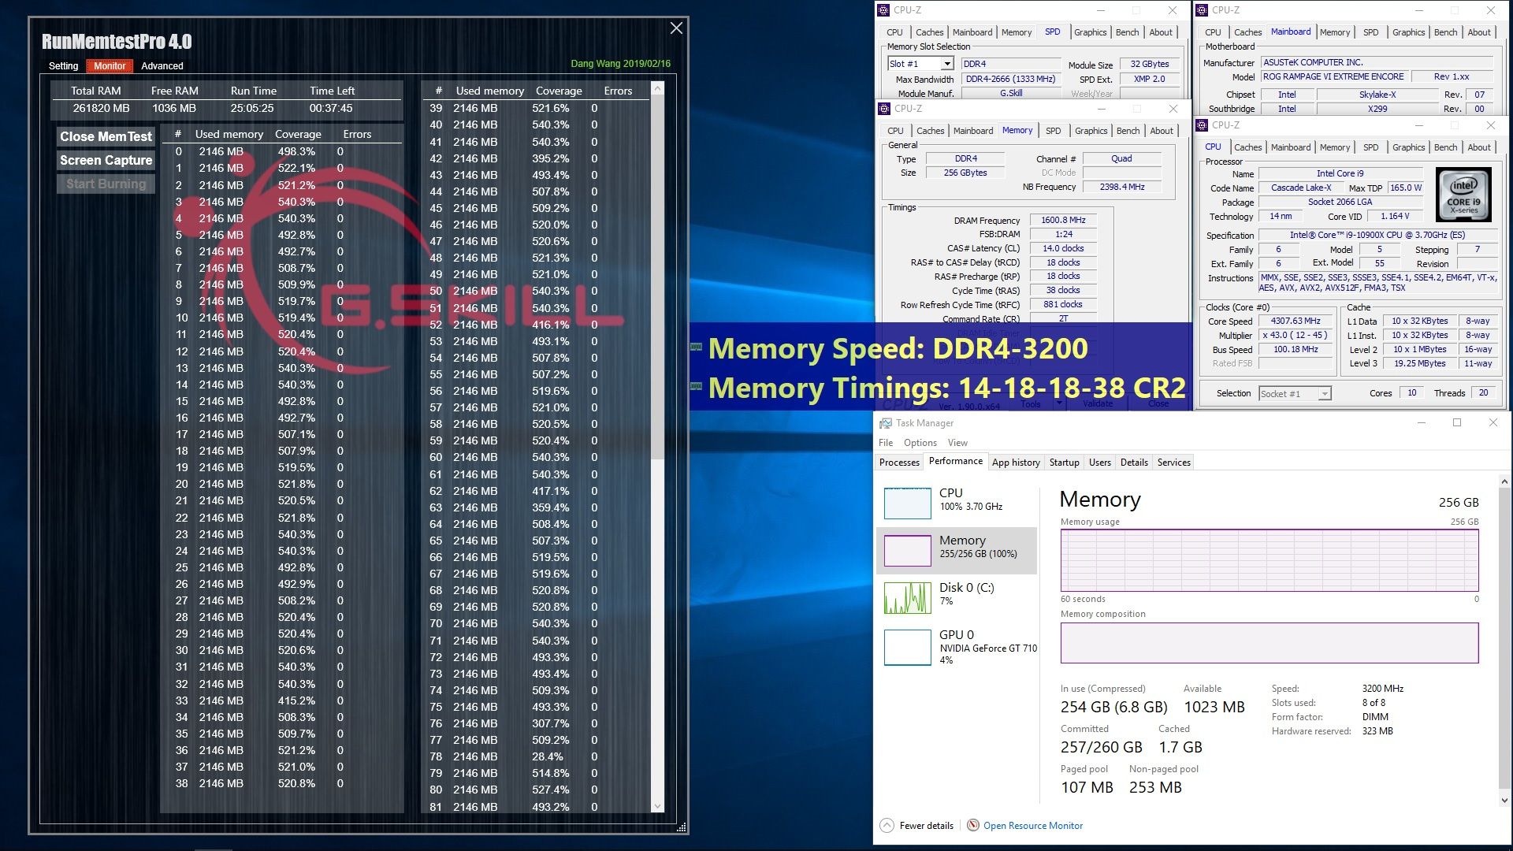This screenshot has width=1513, height=851.
Task: Open the Options menu in Task Manager
Action: [x=920, y=443]
